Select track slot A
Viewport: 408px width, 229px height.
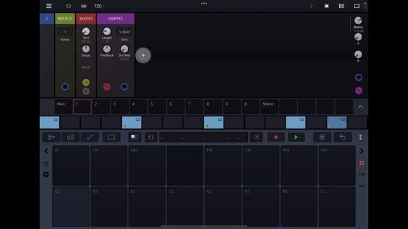[x=232, y=106]
